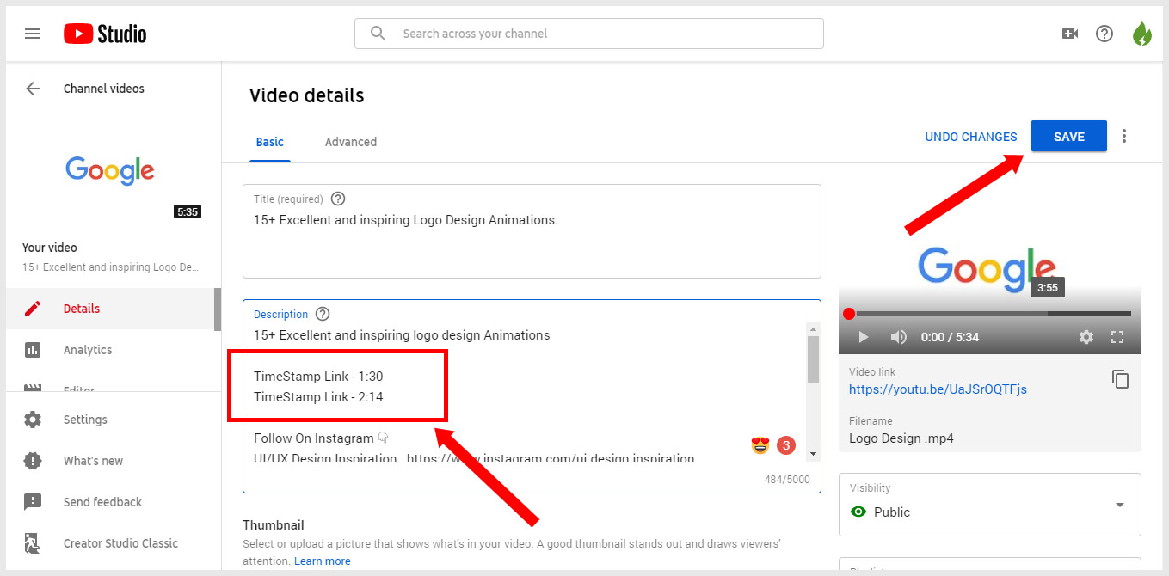
Task: Click the blue SAVE button
Action: pos(1068,136)
